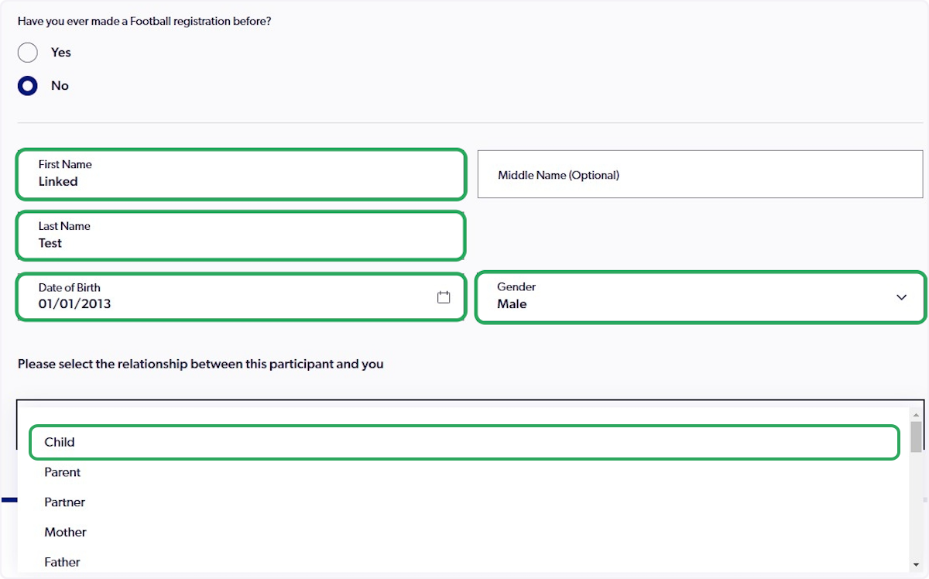Select the Yes radio button
The width and height of the screenshot is (929, 579).
pos(27,52)
